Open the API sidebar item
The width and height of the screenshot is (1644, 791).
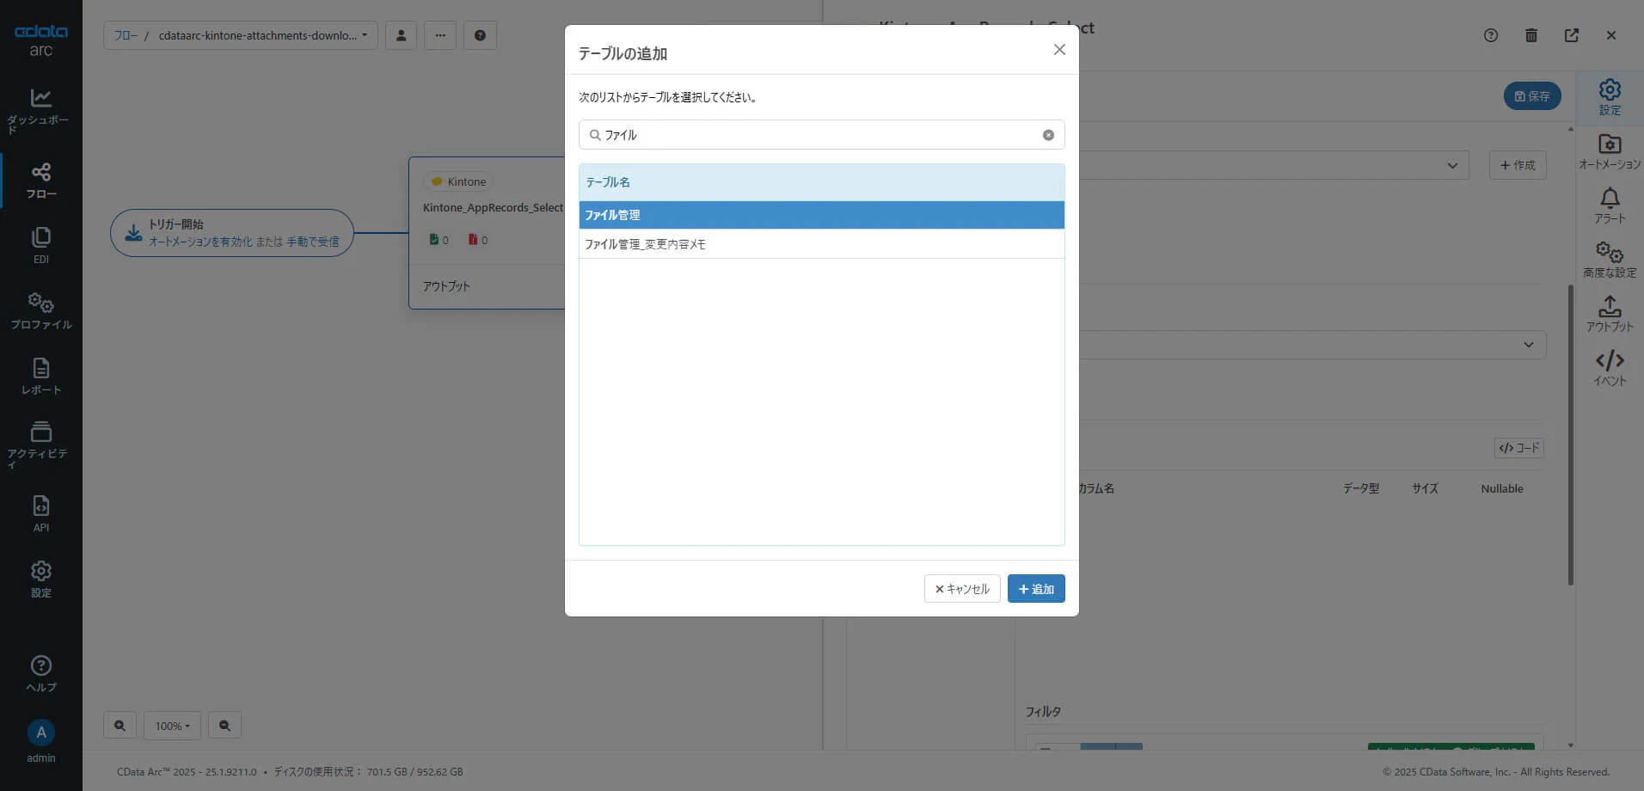coord(40,513)
